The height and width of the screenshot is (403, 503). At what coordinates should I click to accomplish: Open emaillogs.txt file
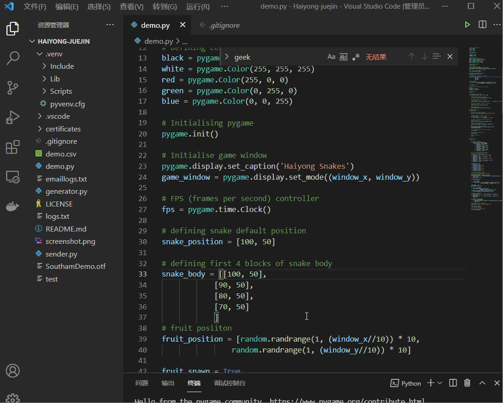coord(66,179)
